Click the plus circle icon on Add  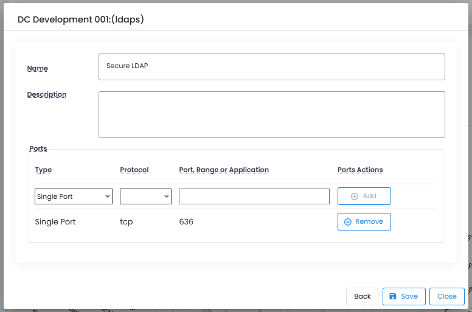(x=355, y=196)
